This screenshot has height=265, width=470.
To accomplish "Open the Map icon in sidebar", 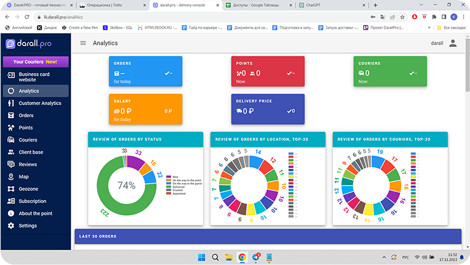I will (x=11, y=177).
